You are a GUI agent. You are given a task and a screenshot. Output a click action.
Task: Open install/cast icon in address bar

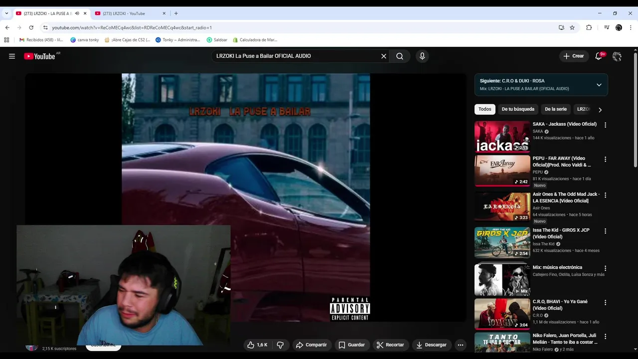point(561,27)
